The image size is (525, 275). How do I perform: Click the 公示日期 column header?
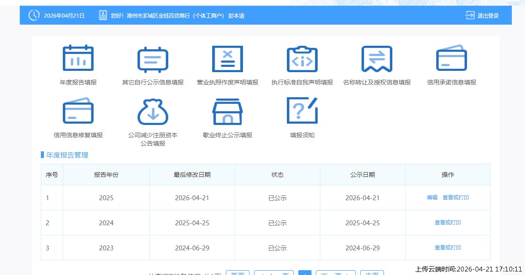(x=362, y=175)
